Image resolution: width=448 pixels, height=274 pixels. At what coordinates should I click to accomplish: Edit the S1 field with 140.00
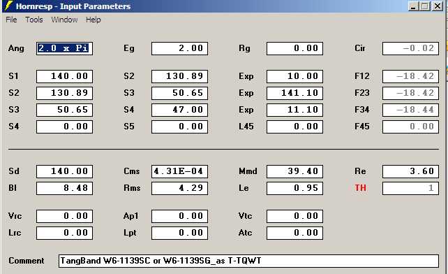[64, 76]
